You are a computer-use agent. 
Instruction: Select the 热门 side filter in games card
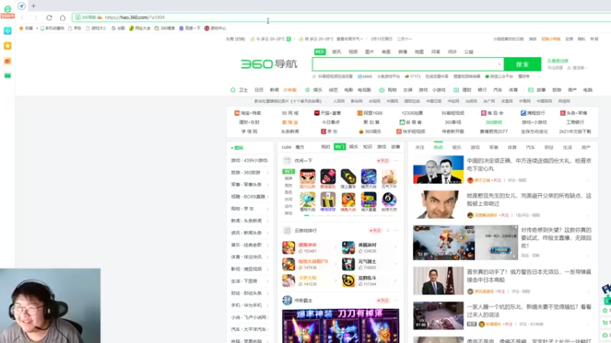click(289, 171)
